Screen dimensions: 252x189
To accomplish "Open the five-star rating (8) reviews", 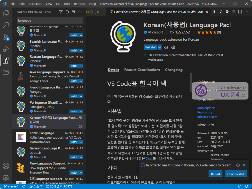I will [x=209, y=32].
